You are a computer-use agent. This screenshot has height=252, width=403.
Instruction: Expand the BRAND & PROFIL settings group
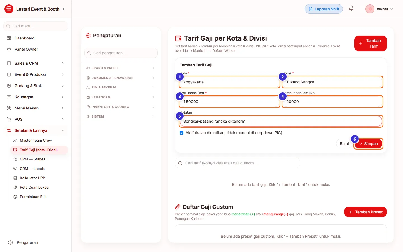(121, 68)
